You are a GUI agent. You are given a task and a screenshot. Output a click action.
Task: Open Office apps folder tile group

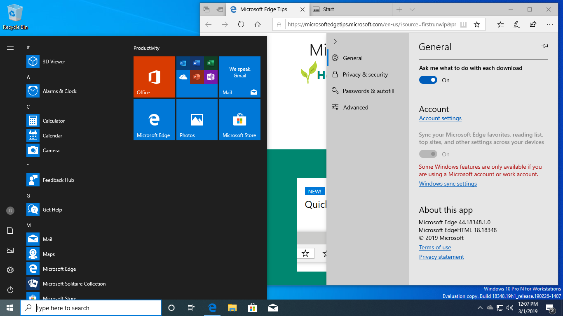coord(197,77)
